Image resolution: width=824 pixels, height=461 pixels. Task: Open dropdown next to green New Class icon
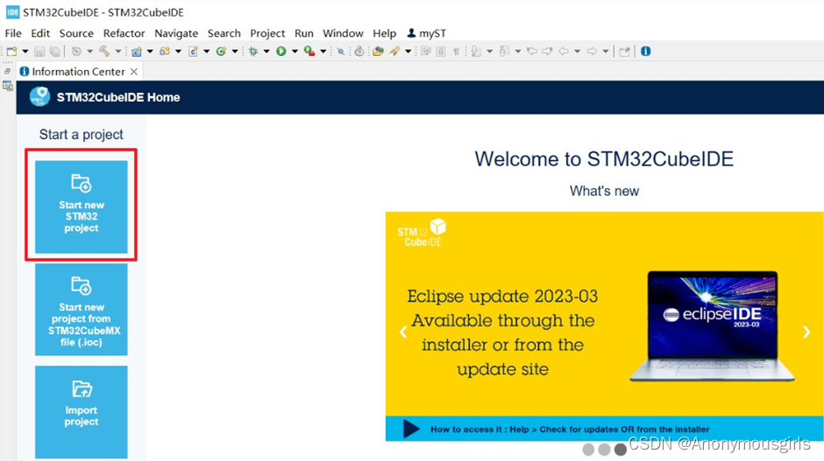pyautogui.click(x=235, y=52)
